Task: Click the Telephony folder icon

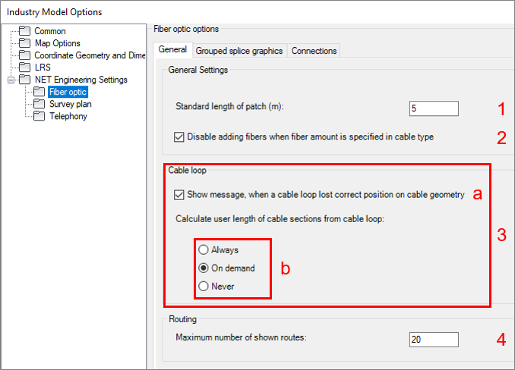Action: (x=39, y=116)
